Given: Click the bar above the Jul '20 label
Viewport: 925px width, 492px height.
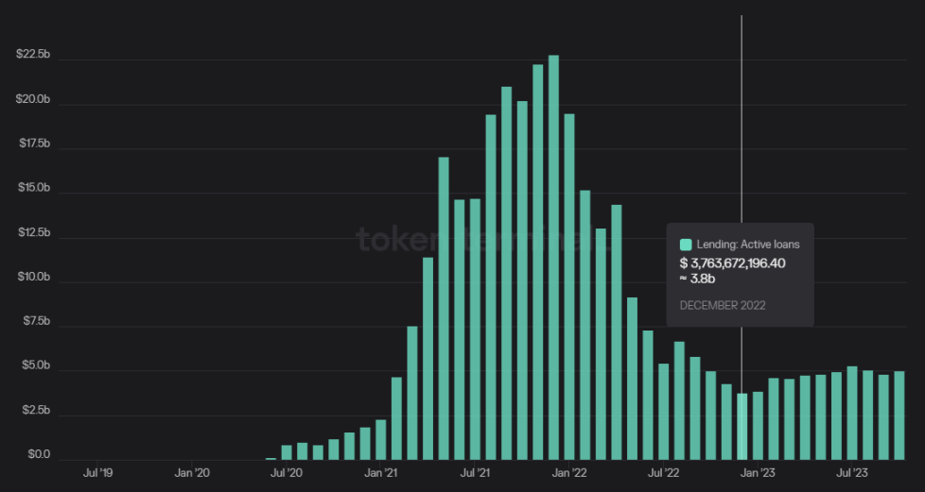Looking at the screenshot, I should click(287, 452).
